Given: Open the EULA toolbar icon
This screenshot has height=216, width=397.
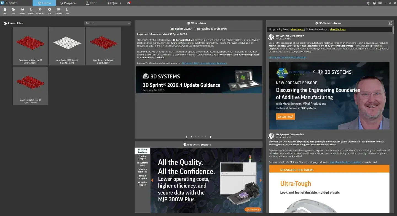Looking at the screenshot, I should 67,11.
